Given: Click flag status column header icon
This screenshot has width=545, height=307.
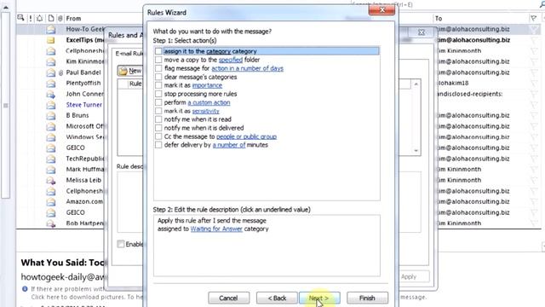Looking at the screenshot, I should coord(534,19).
